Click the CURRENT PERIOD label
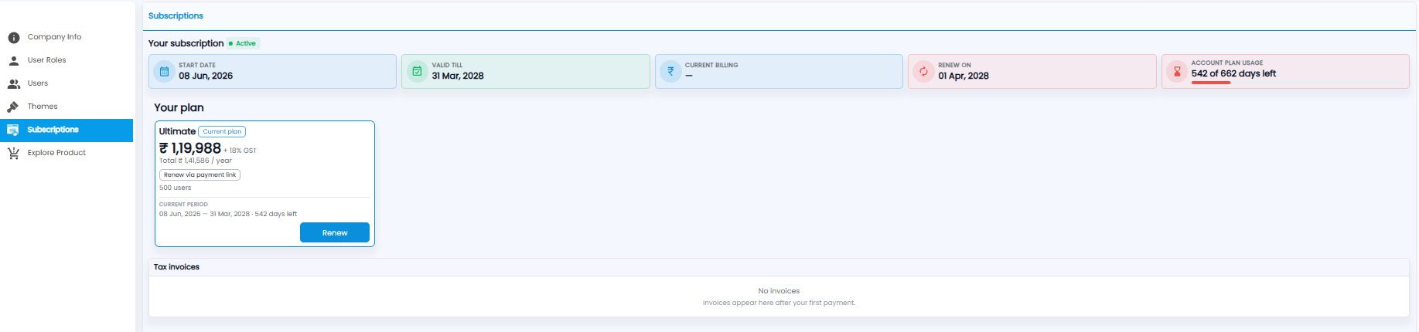The image size is (1419, 332). pos(183,205)
